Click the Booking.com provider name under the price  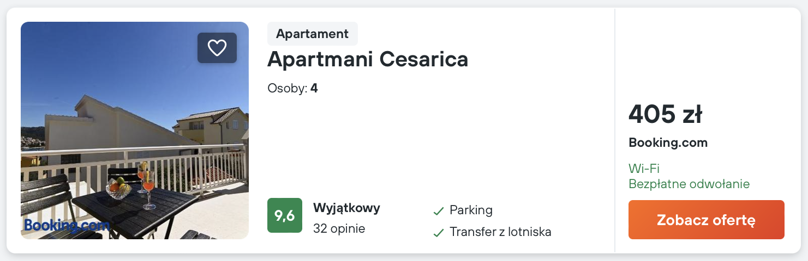tap(668, 143)
